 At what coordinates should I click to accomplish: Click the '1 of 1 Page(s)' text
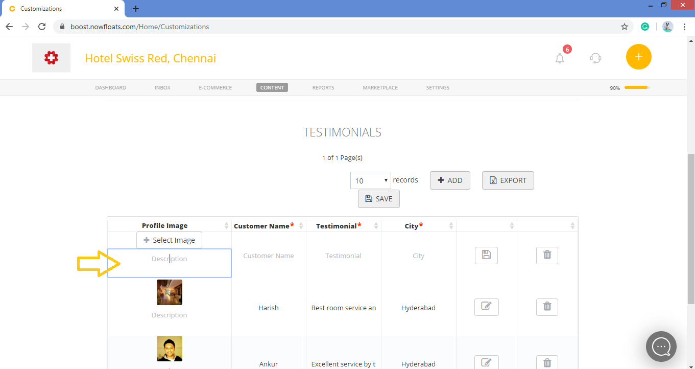342,157
